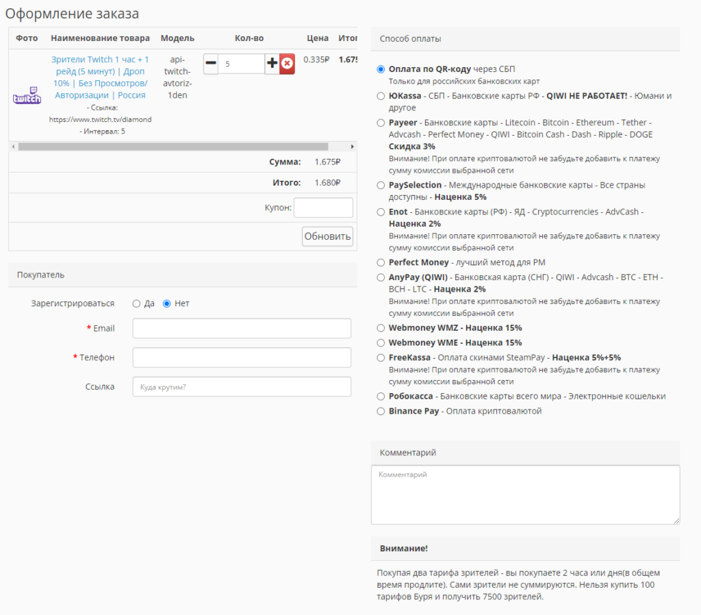Click the scrollbar right arrow

pyautogui.click(x=353, y=147)
